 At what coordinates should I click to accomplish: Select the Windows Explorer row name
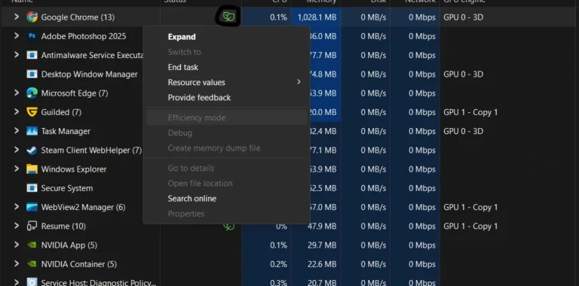pyautogui.click(x=74, y=169)
